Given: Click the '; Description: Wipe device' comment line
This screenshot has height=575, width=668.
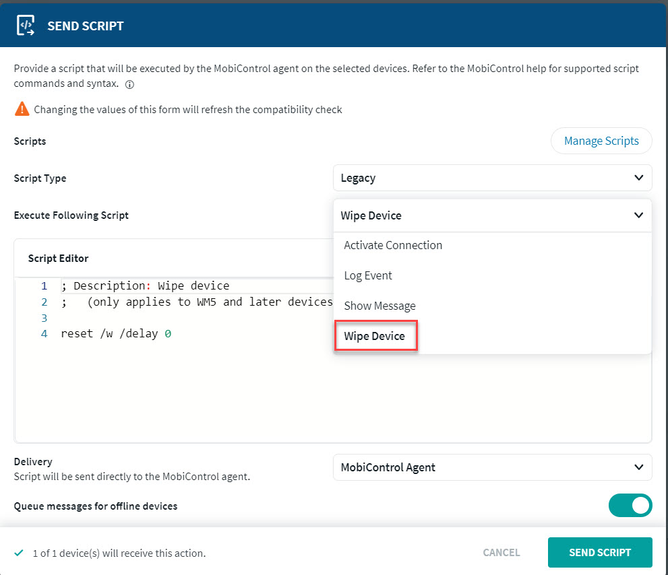Looking at the screenshot, I should click(145, 285).
